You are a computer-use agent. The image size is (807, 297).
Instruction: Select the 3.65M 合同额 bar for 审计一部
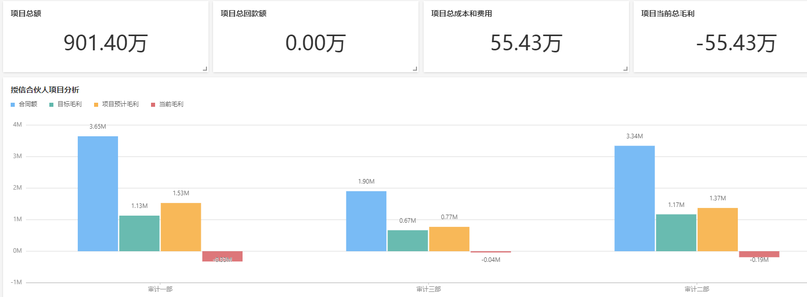tap(98, 193)
